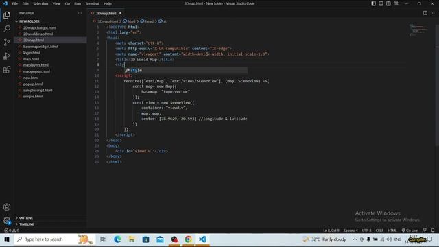Open maplayers.html in explorer
This screenshot has height=247, width=439.
pos(36,65)
